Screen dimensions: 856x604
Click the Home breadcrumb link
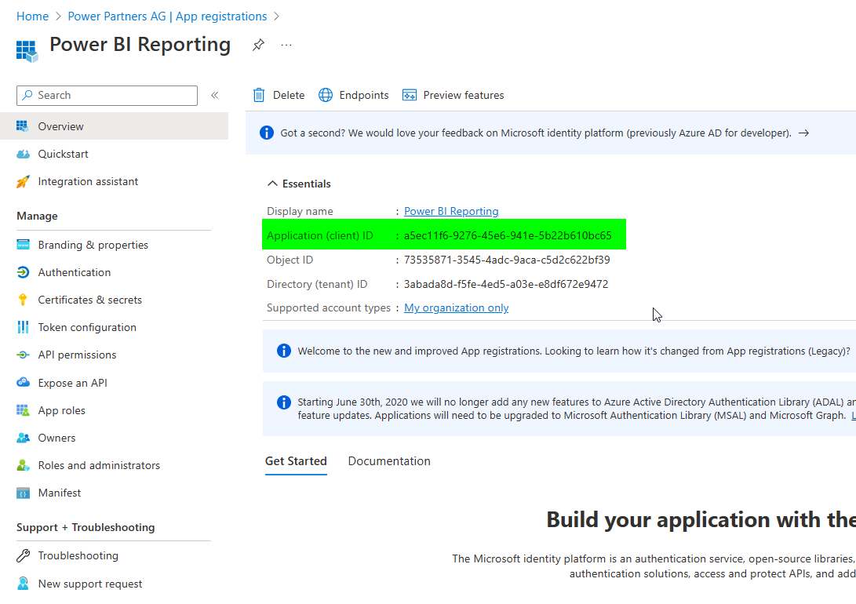tap(33, 16)
